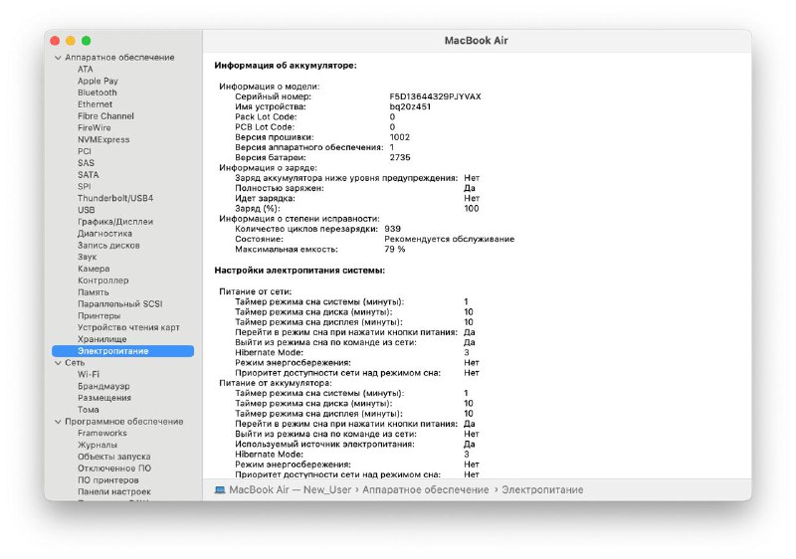Click the Питание от сети label

(256, 291)
